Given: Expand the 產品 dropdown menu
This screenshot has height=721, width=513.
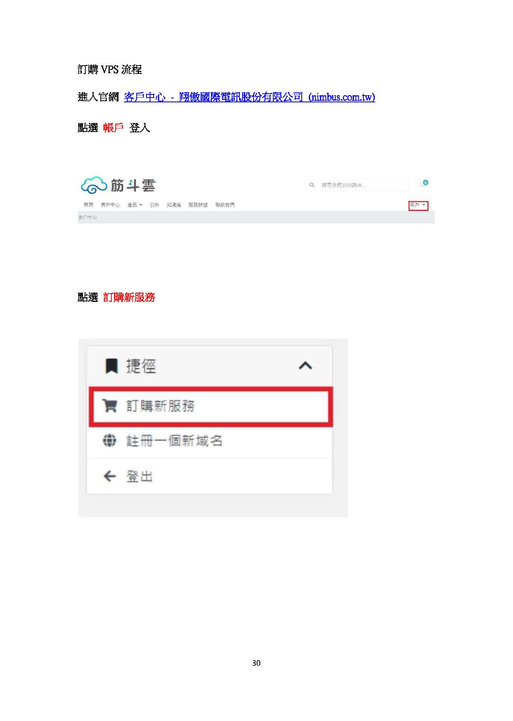Looking at the screenshot, I should [x=135, y=205].
